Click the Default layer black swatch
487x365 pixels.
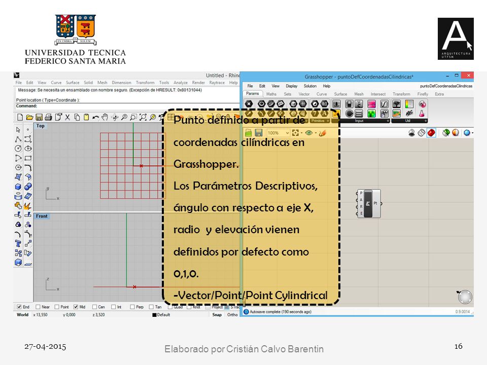(x=154, y=315)
